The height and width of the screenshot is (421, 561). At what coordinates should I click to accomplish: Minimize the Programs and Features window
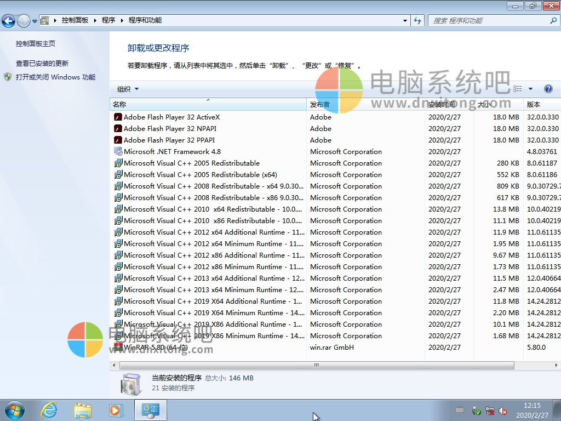[515, 5]
